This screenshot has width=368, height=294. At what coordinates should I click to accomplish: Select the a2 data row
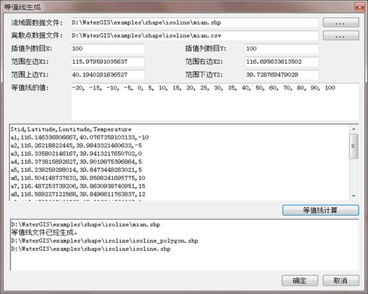[x=76, y=145]
